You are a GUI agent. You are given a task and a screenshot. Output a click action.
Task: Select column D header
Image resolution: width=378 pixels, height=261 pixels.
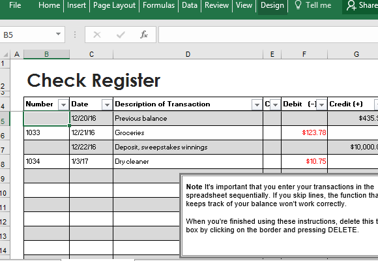[x=188, y=54]
